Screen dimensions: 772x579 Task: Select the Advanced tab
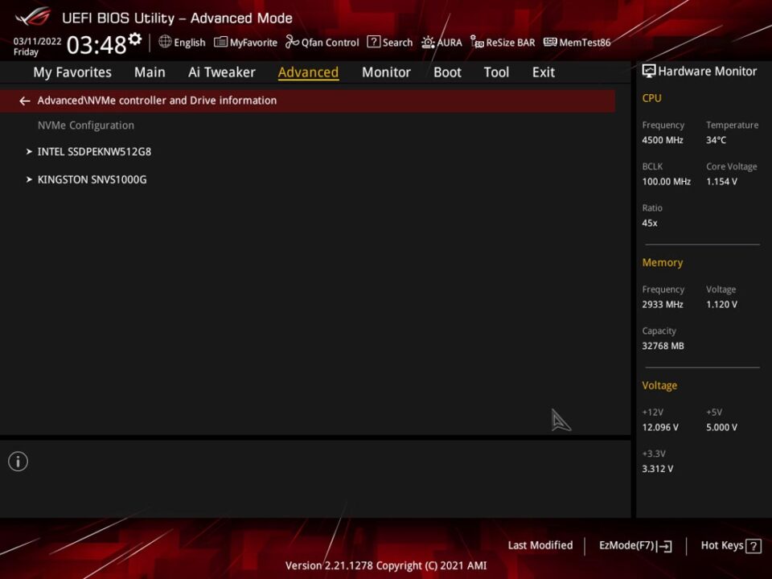pos(308,72)
